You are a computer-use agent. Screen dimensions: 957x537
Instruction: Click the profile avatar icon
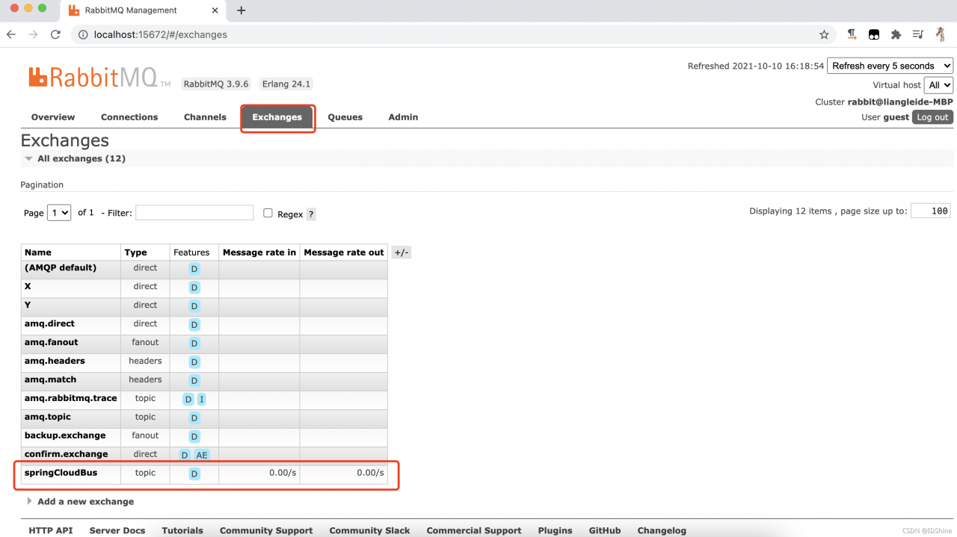(940, 34)
